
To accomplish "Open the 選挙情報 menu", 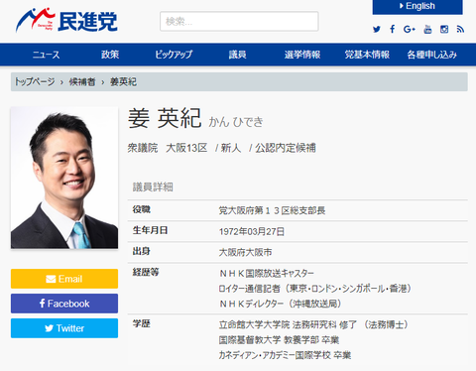I will (302, 55).
